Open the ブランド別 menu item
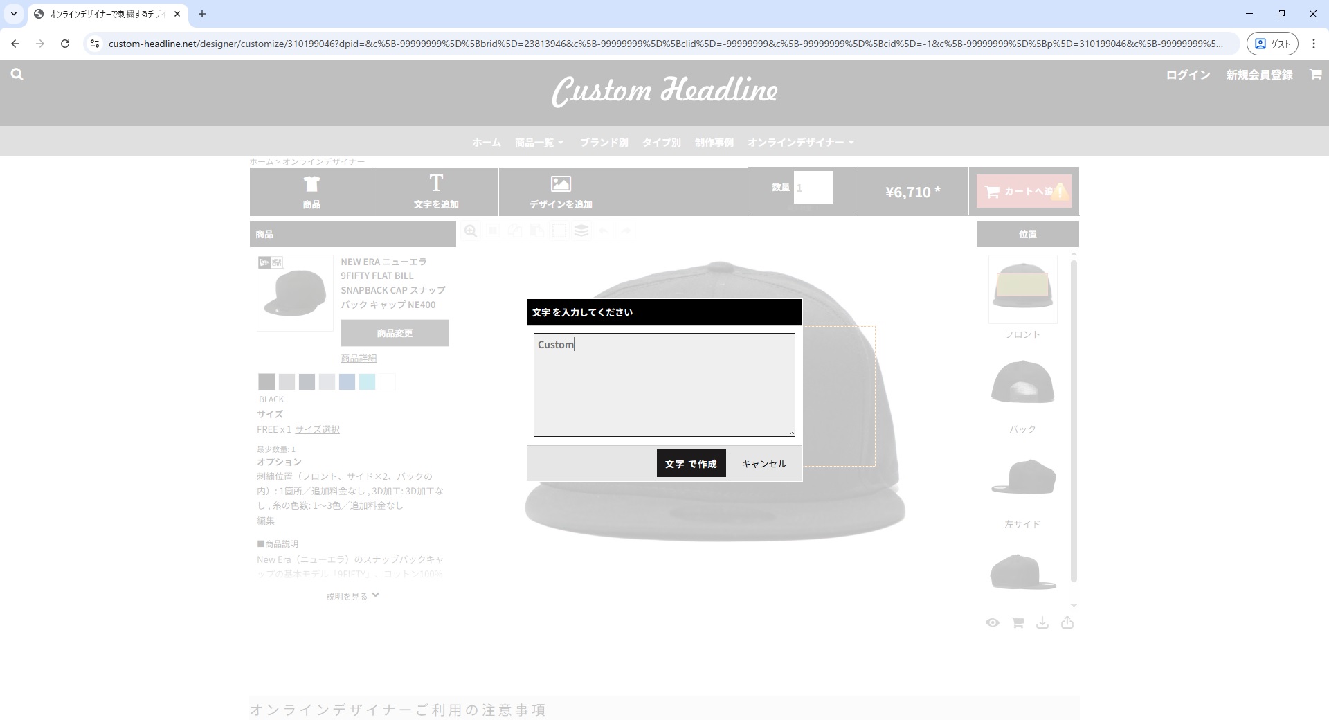This screenshot has width=1329, height=720. click(604, 143)
